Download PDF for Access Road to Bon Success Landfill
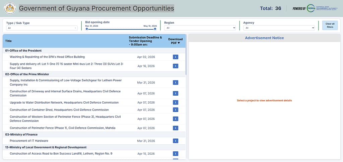This screenshot has height=162, width=343. point(176,154)
